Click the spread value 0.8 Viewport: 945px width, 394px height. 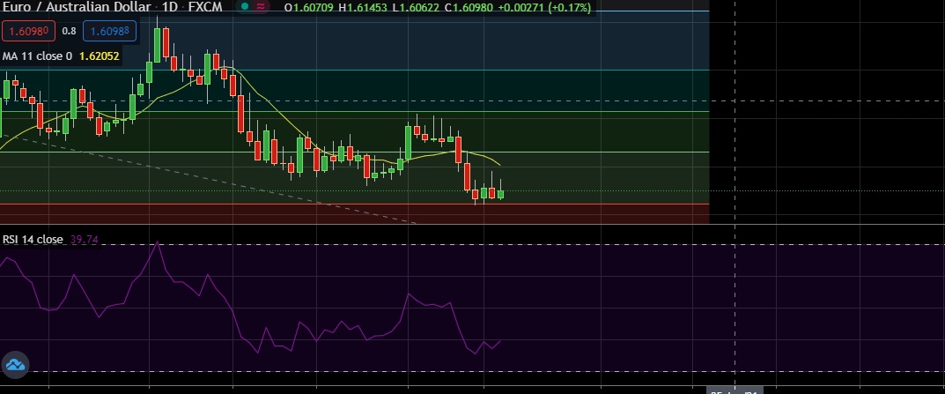coord(70,31)
